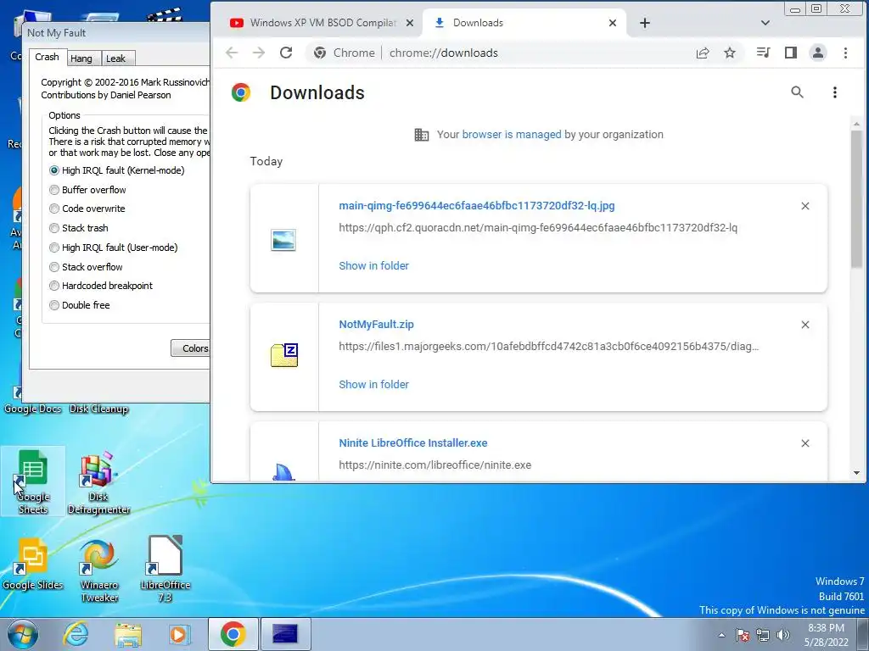Click the NotMyFault.zip archive icon

coord(284,355)
